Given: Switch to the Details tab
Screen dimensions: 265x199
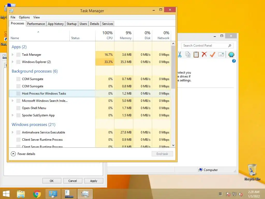Looking at the screenshot, I should click(x=95, y=24).
